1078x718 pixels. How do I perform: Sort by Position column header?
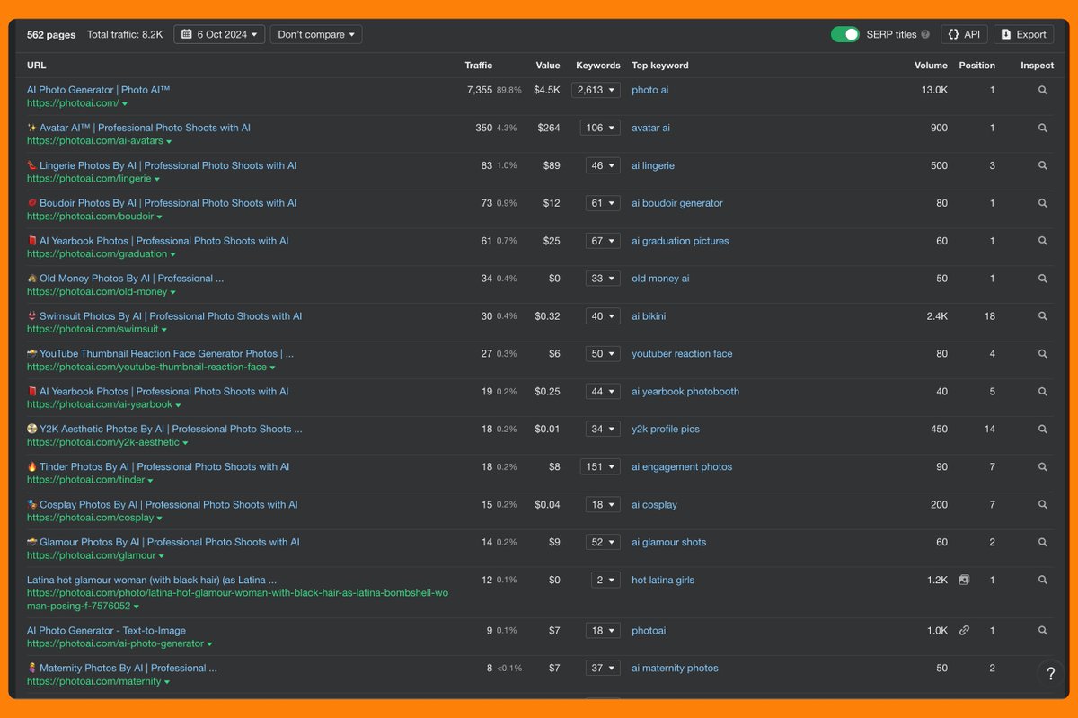tap(976, 66)
